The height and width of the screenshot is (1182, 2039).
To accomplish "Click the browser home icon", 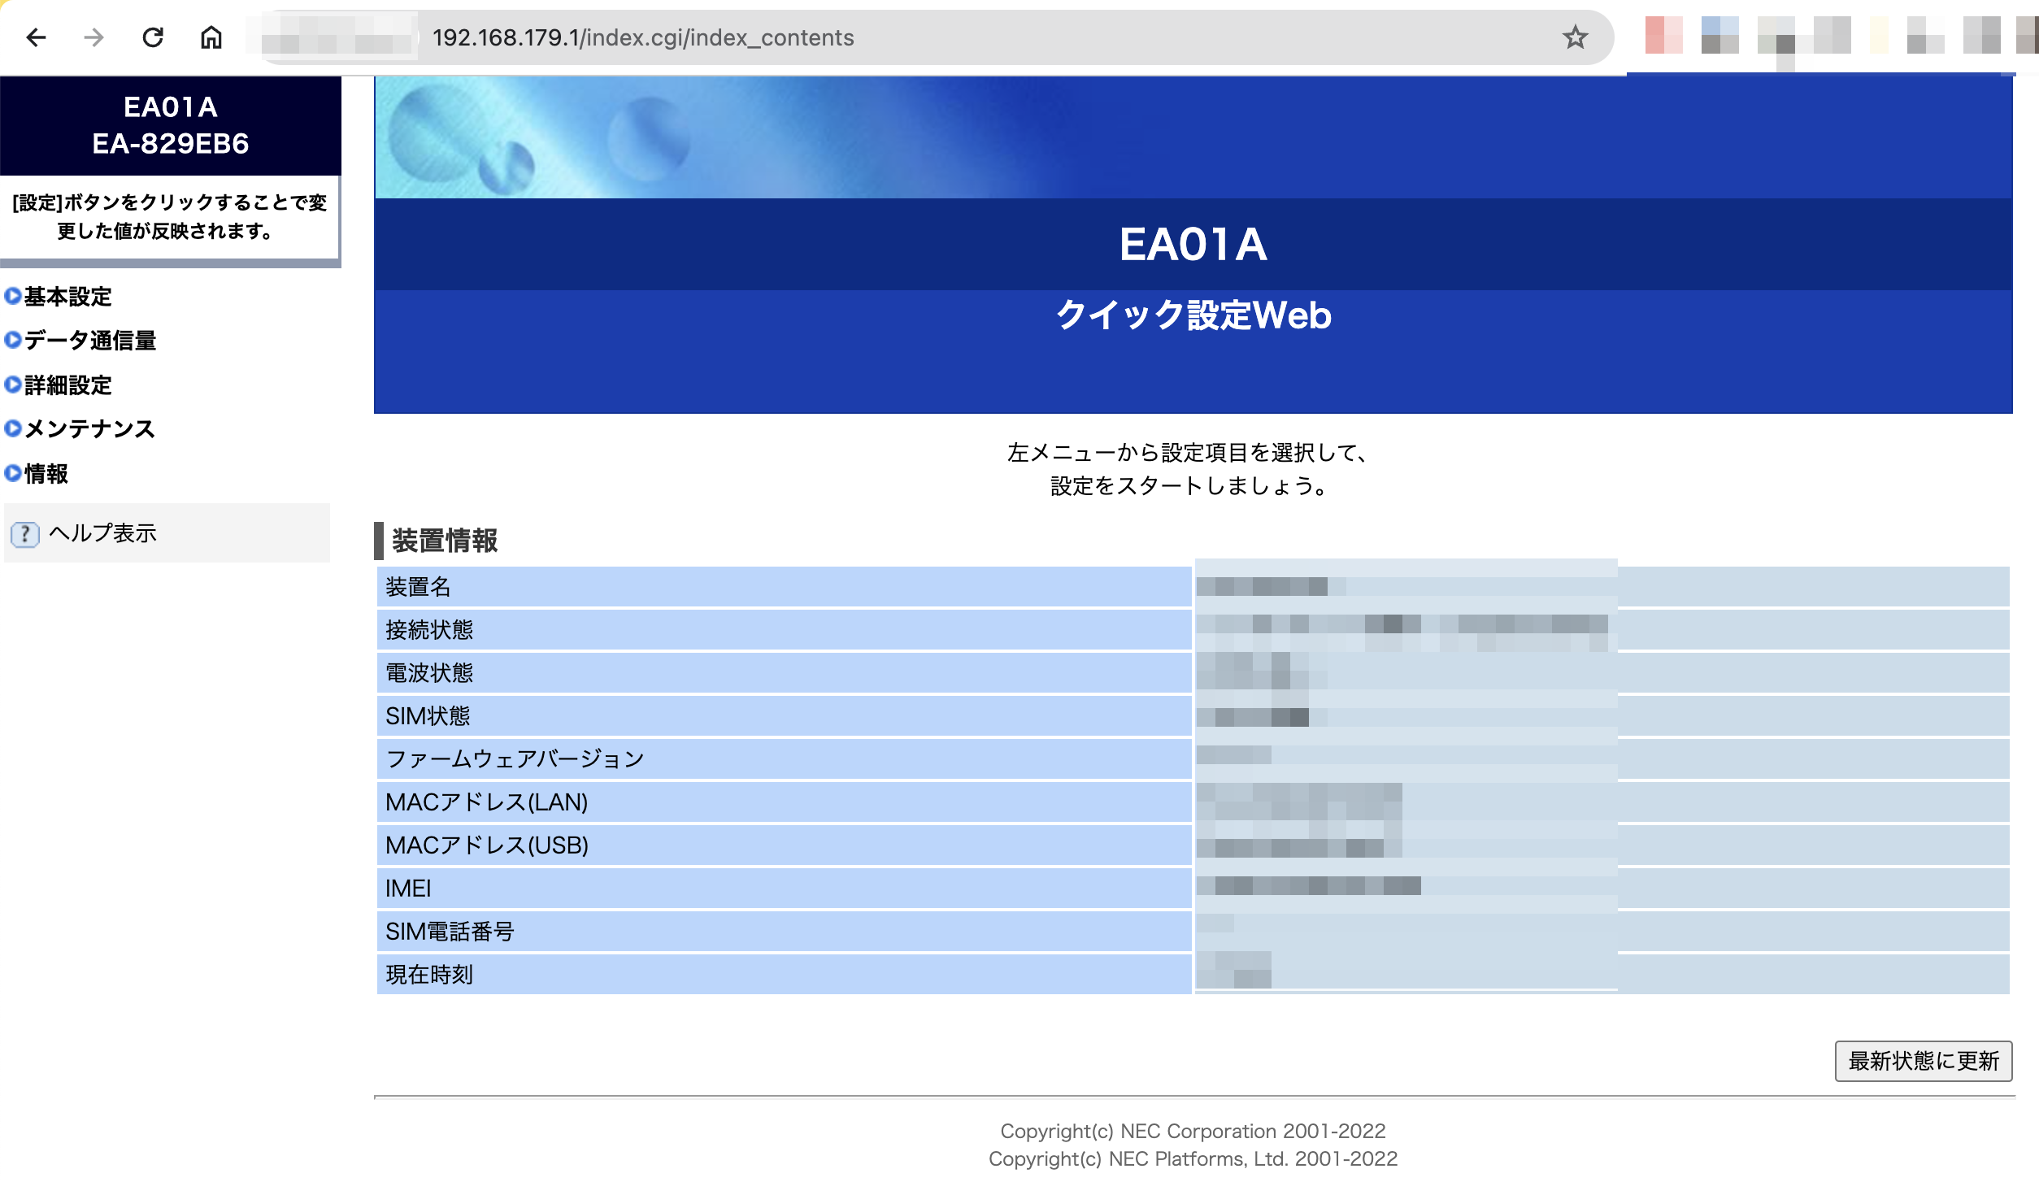I will click(212, 37).
